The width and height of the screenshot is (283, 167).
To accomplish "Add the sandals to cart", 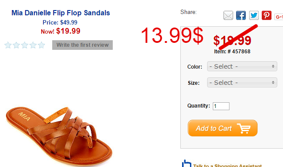I will pos(222,128).
